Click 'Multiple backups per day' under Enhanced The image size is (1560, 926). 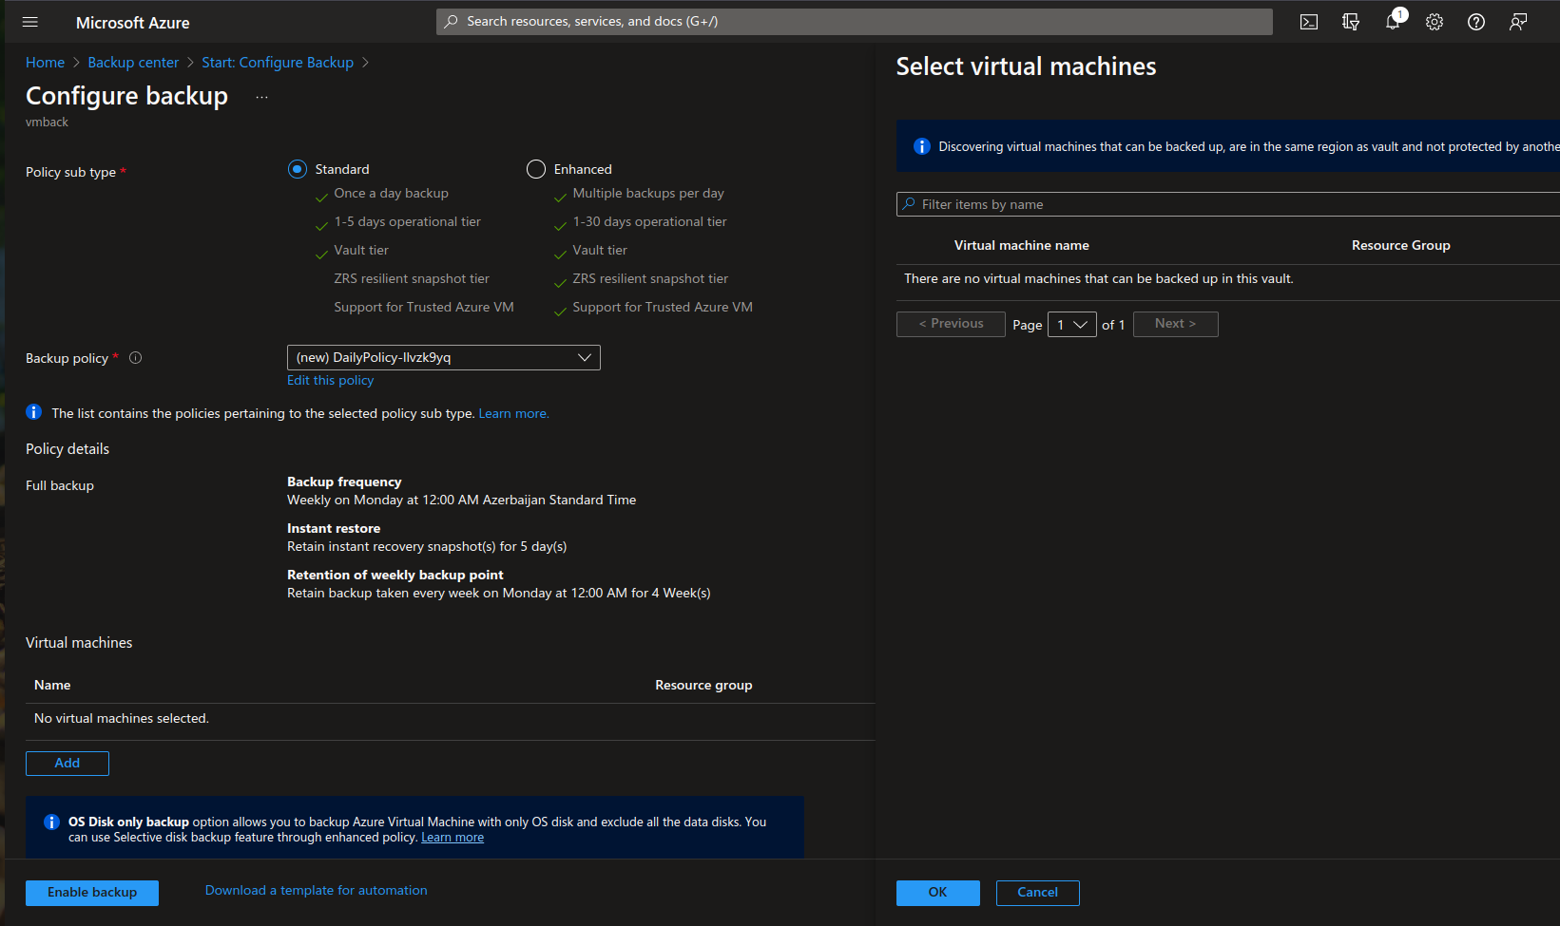(x=648, y=193)
